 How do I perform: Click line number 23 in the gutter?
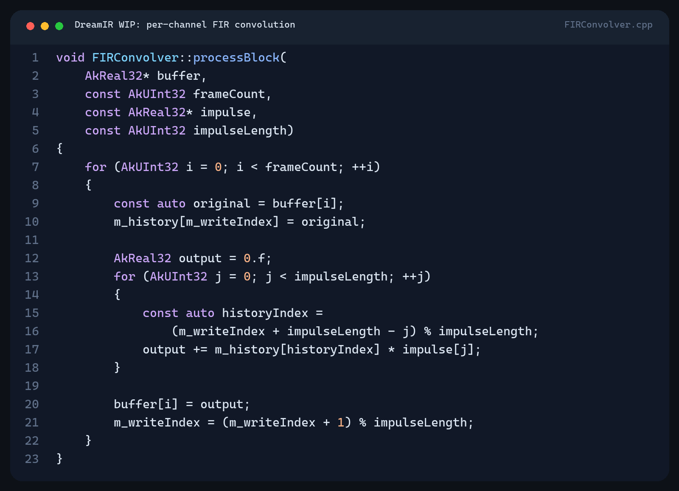(x=32, y=459)
